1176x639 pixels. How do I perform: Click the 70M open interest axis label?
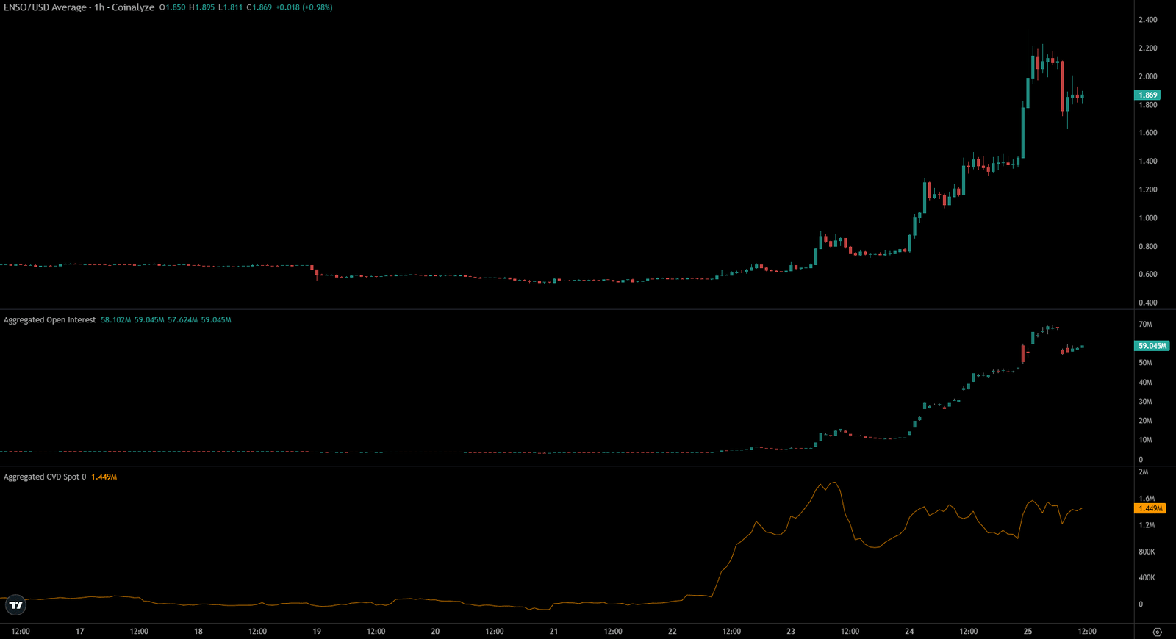click(1145, 325)
